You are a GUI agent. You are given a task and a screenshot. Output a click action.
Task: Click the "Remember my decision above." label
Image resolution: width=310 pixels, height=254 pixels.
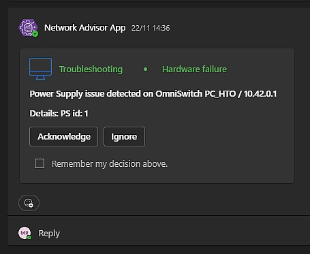click(110, 163)
